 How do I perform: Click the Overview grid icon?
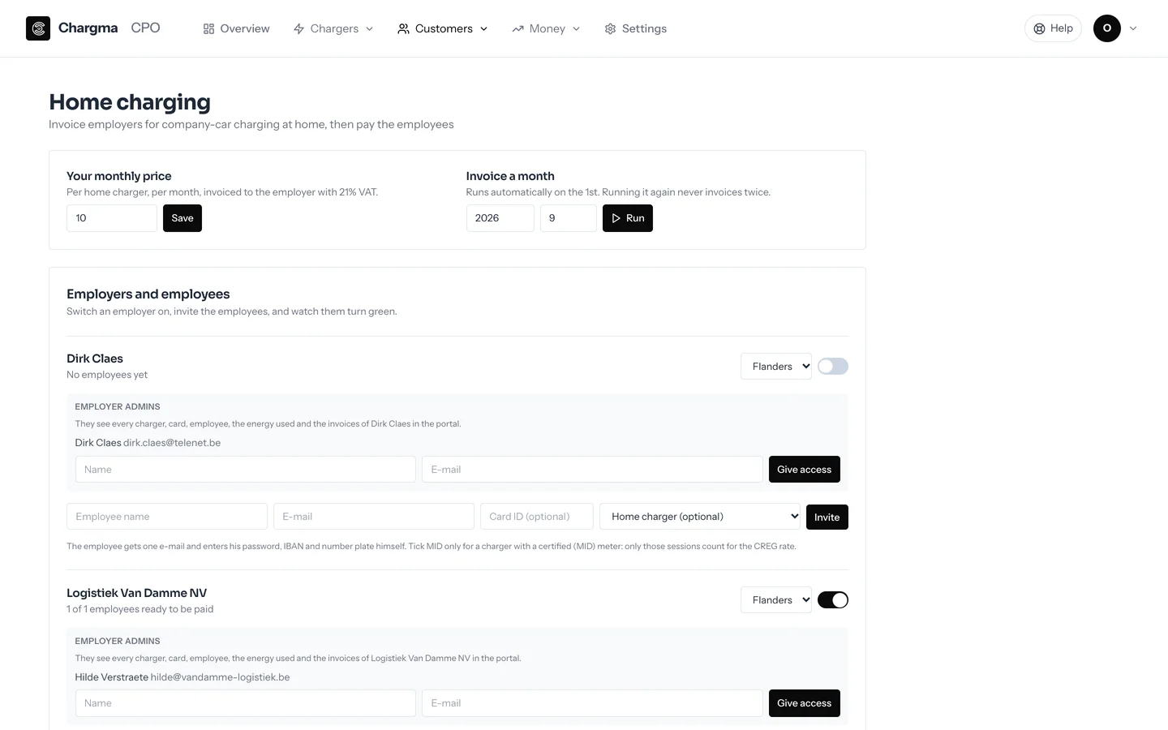click(208, 28)
